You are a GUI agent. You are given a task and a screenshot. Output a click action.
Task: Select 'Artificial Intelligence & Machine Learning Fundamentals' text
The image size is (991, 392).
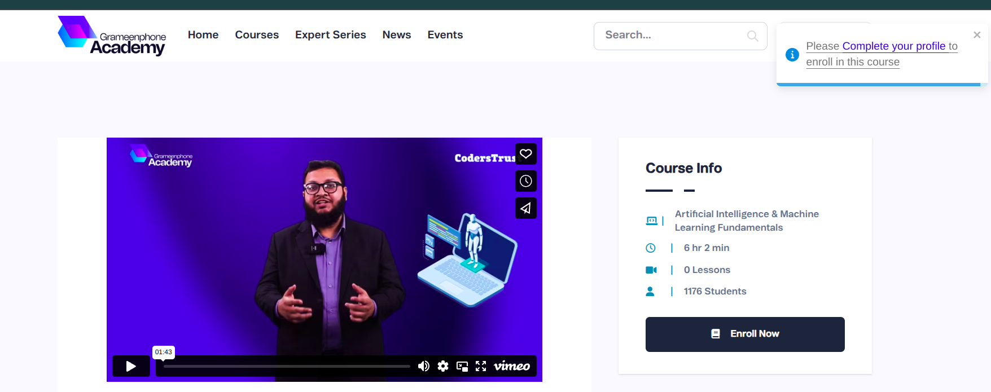747,221
